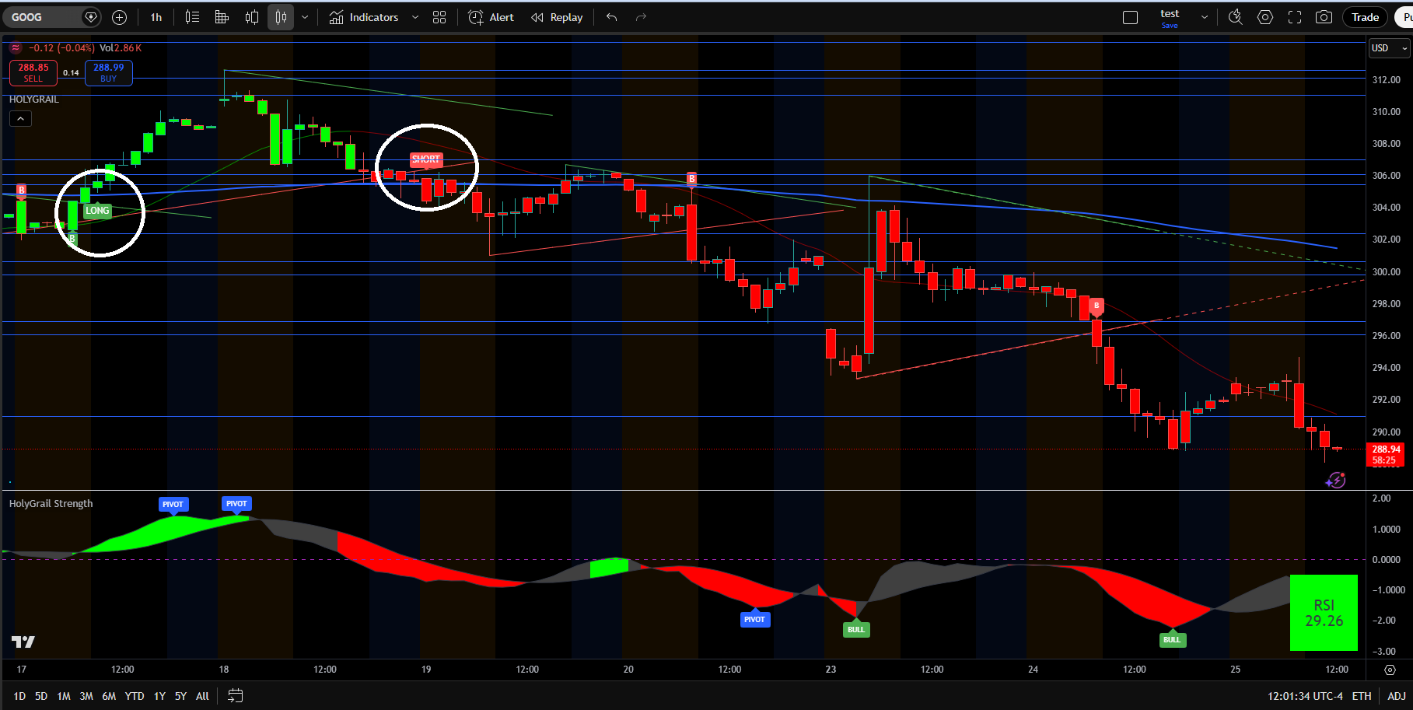
Task: Open the USD currency dropdown
Action: pyautogui.click(x=1389, y=48)
